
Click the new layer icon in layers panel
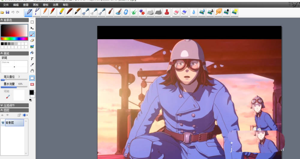point(19,115)
